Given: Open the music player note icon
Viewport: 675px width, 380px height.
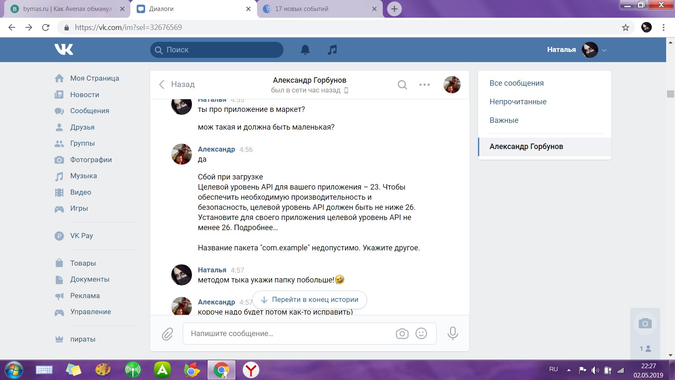Looking at the screenshot, I should point(332,50).
